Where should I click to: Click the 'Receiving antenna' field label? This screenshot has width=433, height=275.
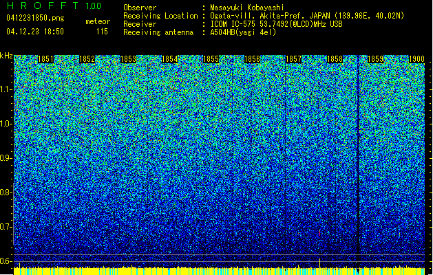[158, 32]
